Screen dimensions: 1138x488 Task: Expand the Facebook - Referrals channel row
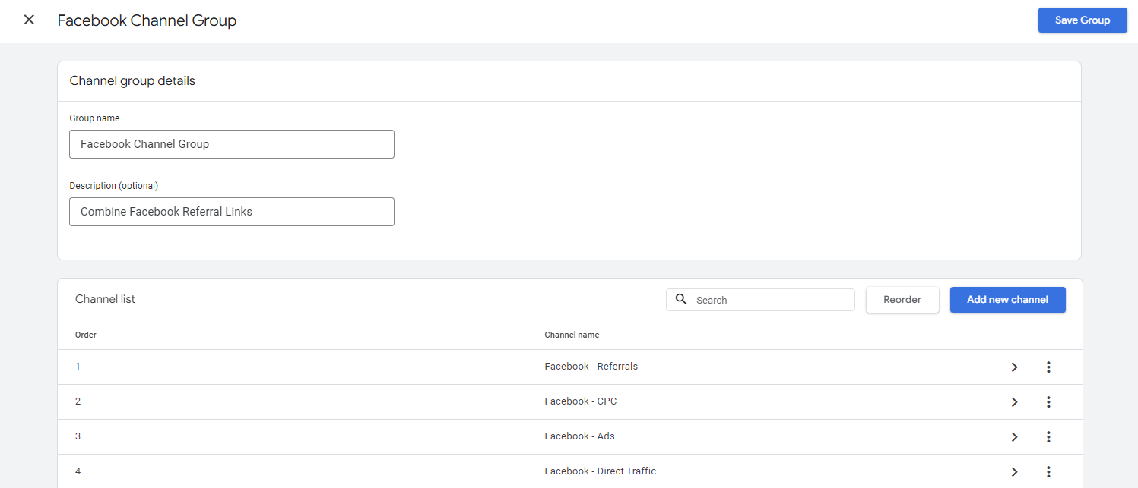1014,367
